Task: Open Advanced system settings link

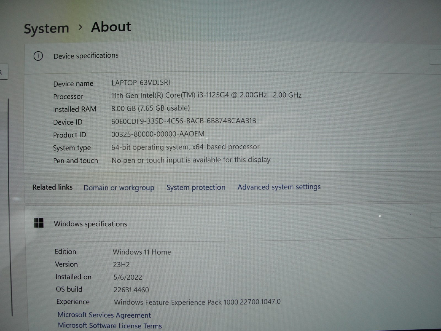Action: coord(279,187)
